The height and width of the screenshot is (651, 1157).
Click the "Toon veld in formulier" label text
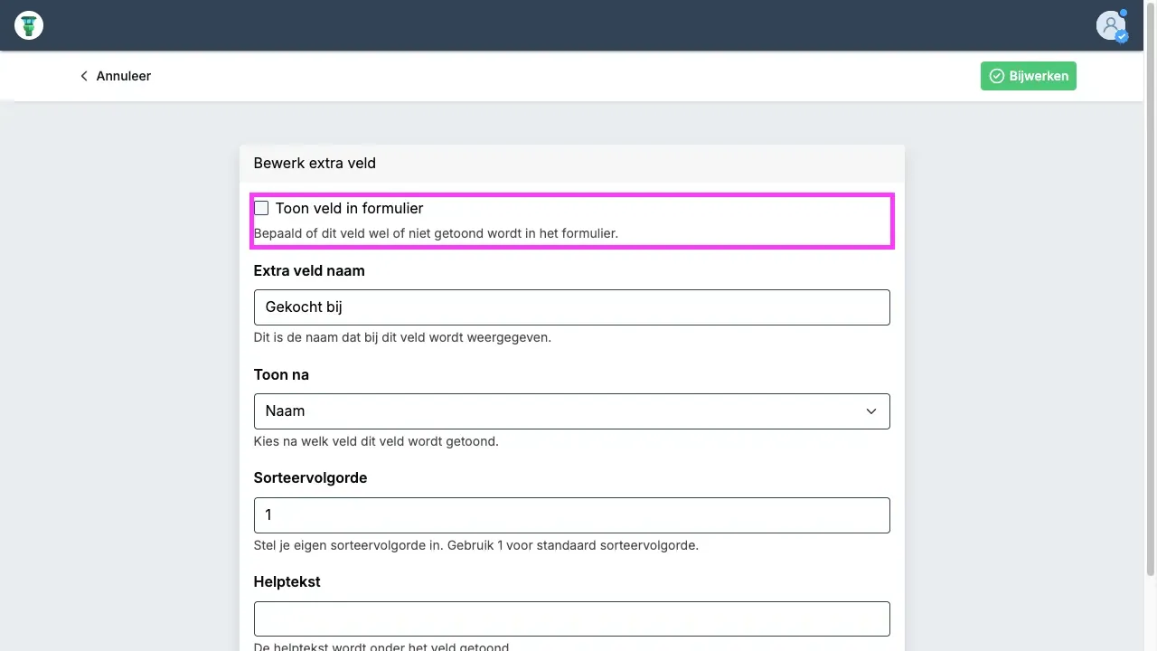349,208
